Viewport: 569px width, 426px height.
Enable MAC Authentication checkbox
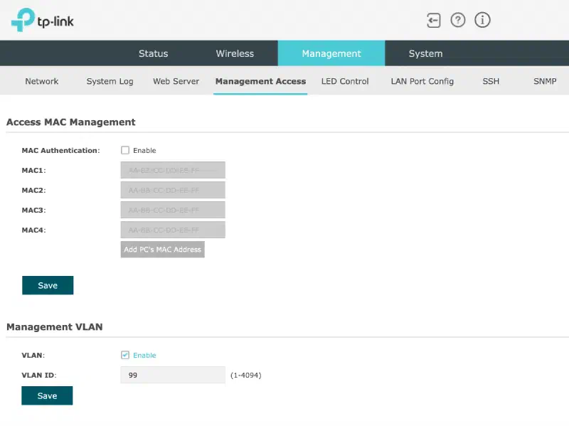click(x=125, y=150)
